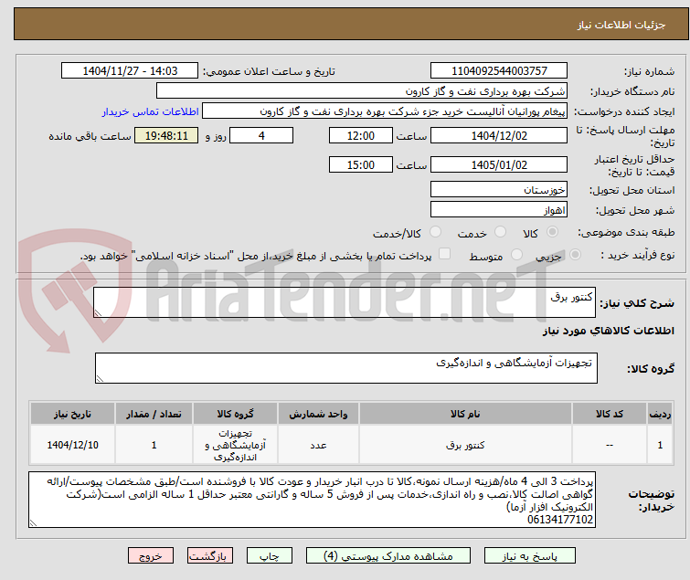Click the تاریخ نیاز column header
The width and height of the screenshot is (690, 580).
coord(72,414)
